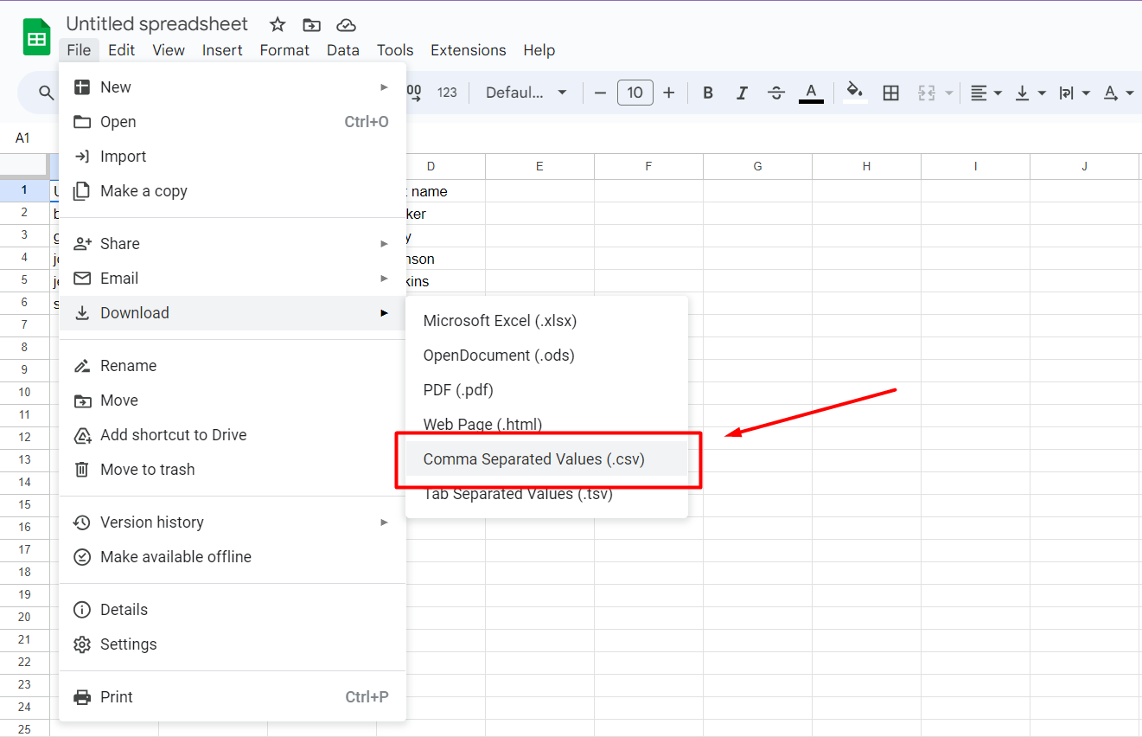This screenshot has width=1142, height=737.
Task: Toggle bold formatting
Action: [707, 93]
